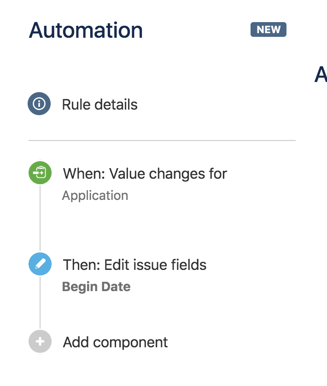Viewport: 327px width, 386px height.
Task: Open the trigger by clicking its clipboard icon
Action: [40, 174]
